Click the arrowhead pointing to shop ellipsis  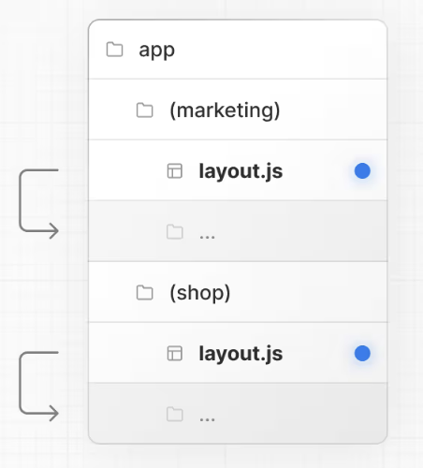(x=53, y=414)
